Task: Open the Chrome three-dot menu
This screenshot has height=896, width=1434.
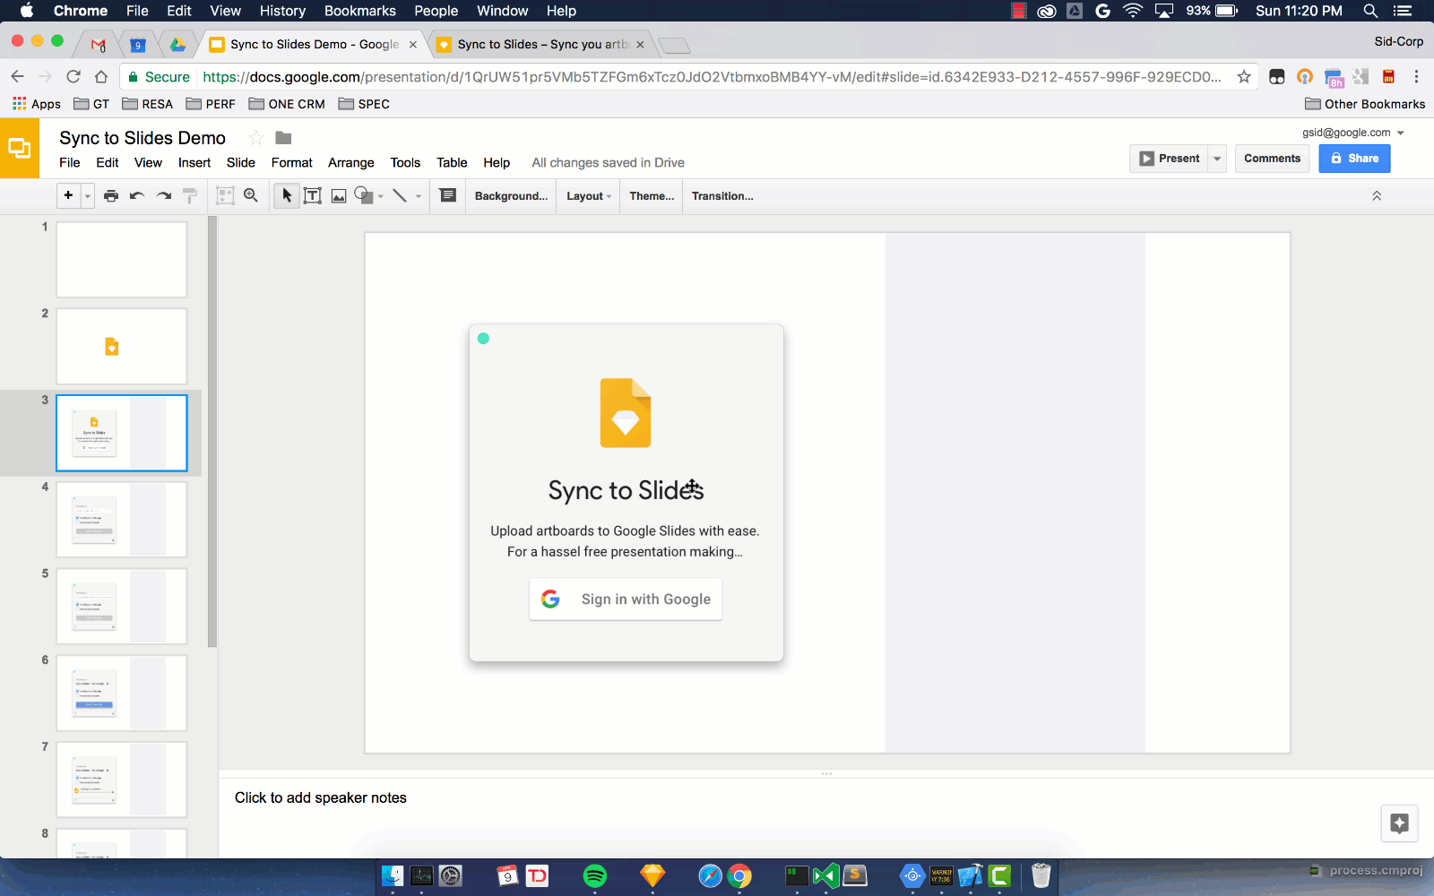Action: [1416, 77]
